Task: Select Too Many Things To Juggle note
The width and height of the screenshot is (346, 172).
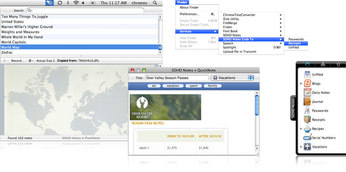Action: click(x=79, y=16)
